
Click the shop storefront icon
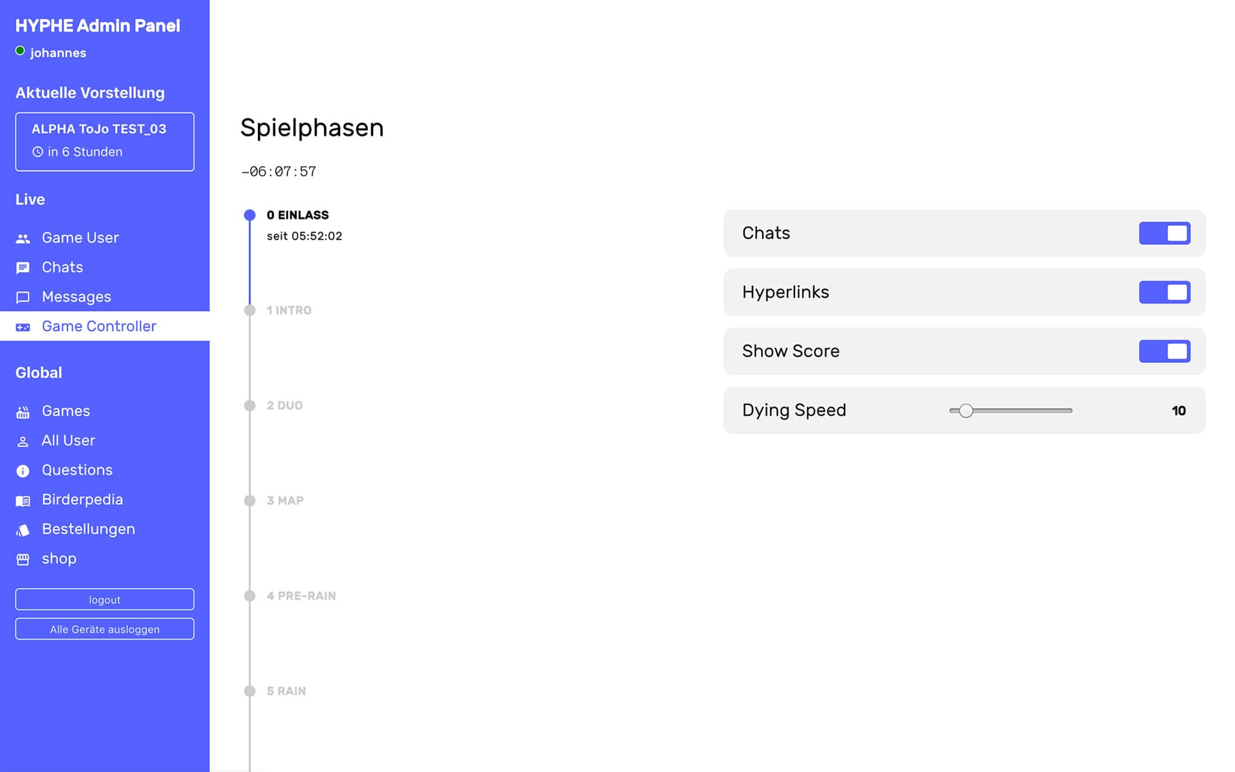click(23, 559)
